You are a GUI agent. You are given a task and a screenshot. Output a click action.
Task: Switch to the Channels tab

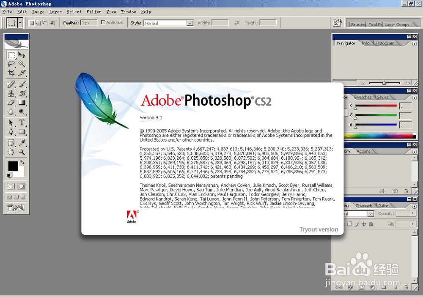(364, 205)
